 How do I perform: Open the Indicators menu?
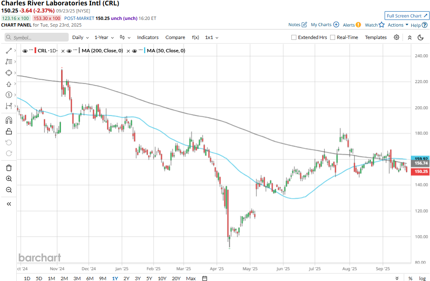[148, 37]
